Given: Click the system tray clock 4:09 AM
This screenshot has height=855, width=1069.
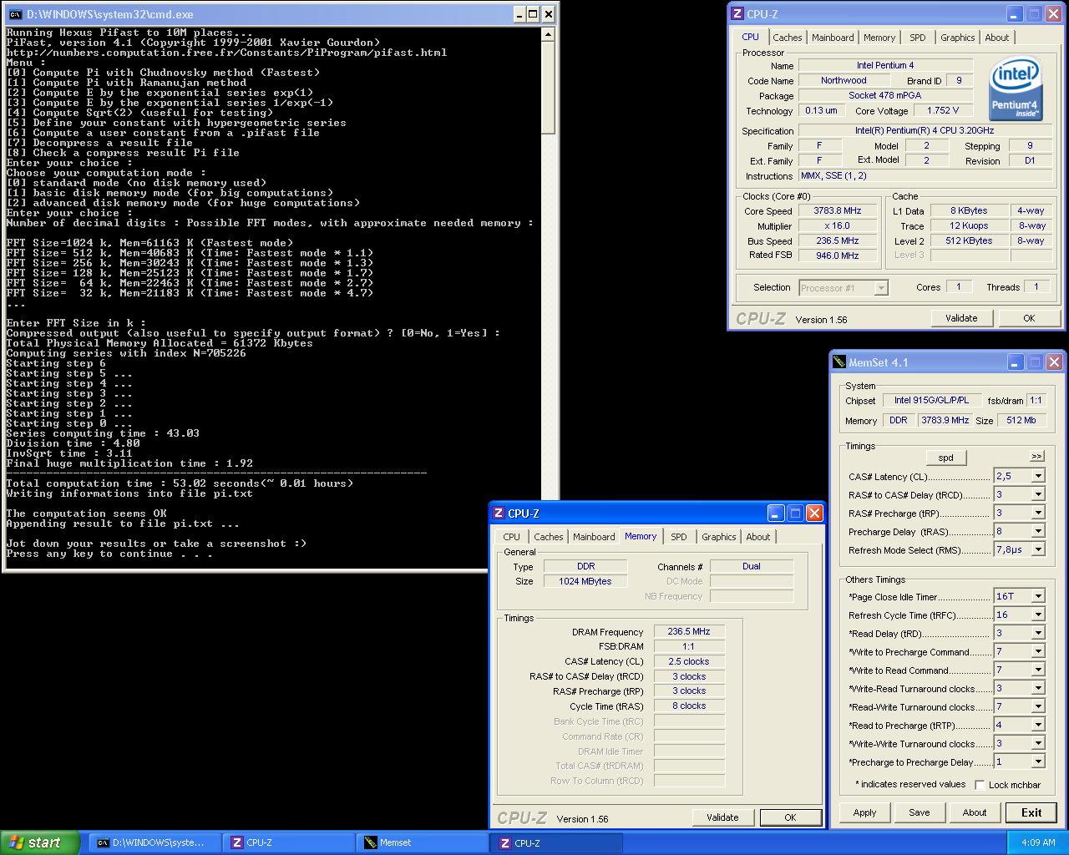Looking at the screenshot, I should [x=1038, y=842].
